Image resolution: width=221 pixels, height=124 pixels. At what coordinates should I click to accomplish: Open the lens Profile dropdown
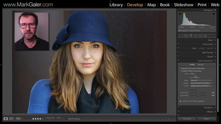(202, 86)
